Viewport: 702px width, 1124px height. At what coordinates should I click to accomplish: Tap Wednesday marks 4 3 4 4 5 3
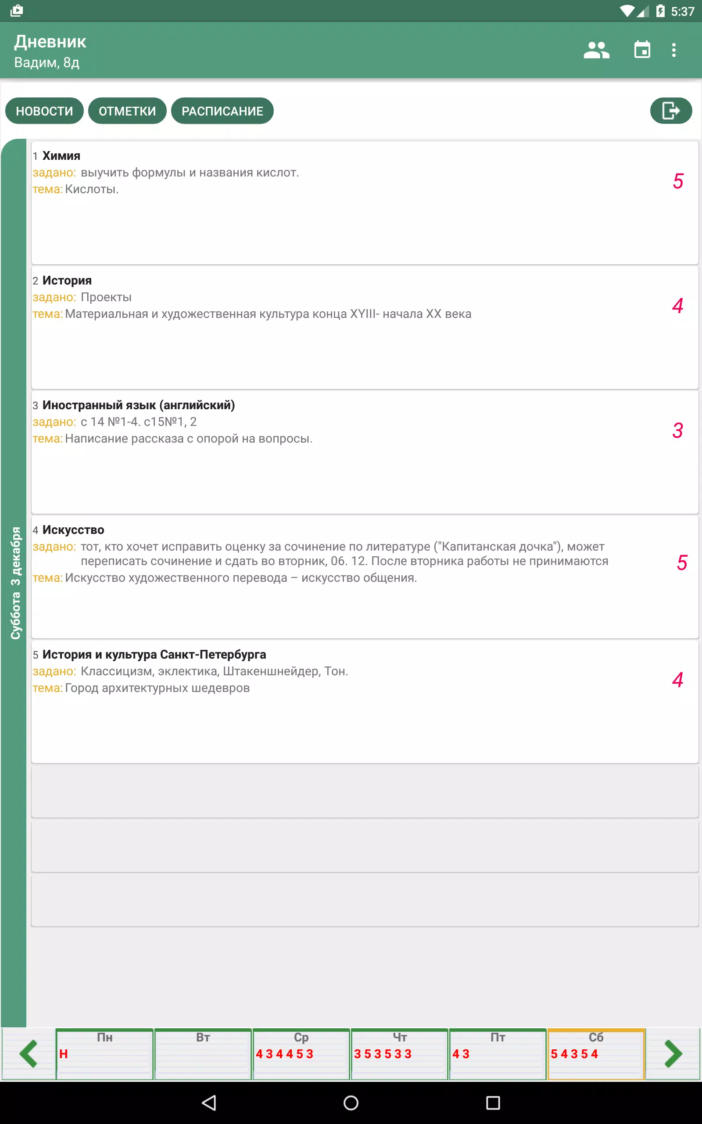coord(285,1054)
